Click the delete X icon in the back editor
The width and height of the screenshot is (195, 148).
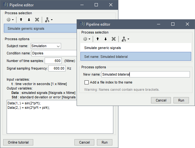[x=37, y=20]
